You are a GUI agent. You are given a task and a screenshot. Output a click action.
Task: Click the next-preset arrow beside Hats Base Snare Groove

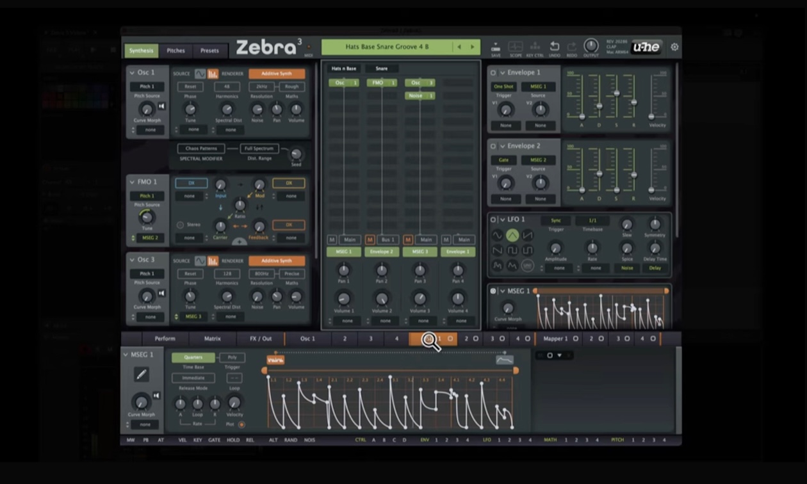(x=473, y=46)
